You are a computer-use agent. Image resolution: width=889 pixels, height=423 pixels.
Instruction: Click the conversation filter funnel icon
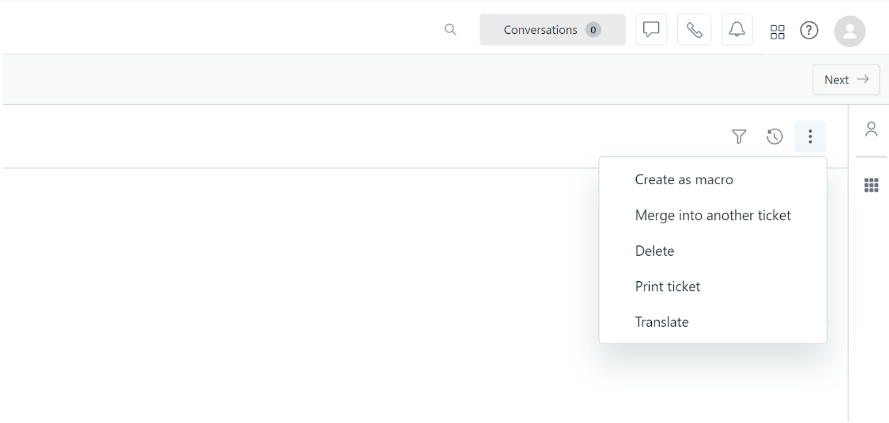[x=738, y=137]
